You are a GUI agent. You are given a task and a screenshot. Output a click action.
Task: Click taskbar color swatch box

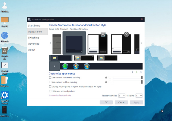(x=110, y=82)
